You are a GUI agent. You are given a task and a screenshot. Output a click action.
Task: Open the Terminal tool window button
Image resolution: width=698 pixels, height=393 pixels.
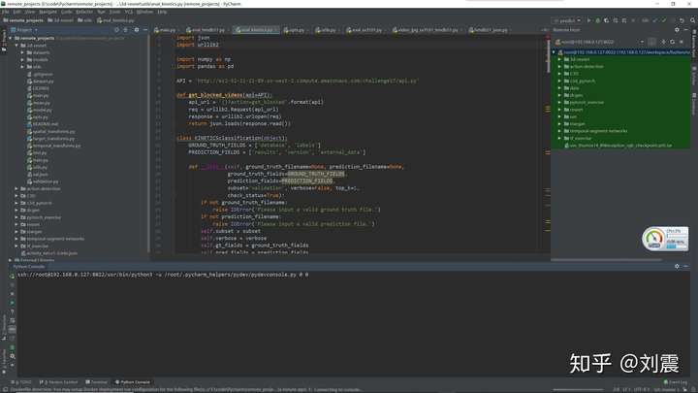tap(98, 382)
